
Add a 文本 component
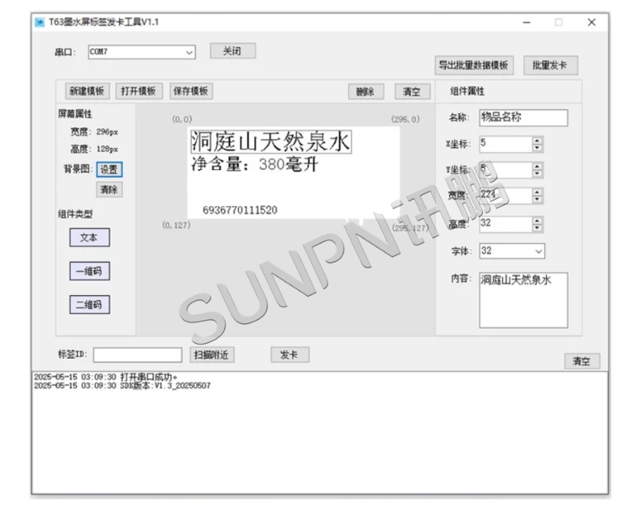(90, 237)
